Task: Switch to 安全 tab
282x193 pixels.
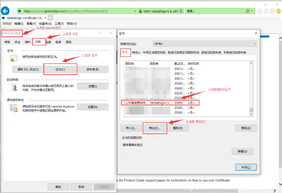Action: (17, 42)
